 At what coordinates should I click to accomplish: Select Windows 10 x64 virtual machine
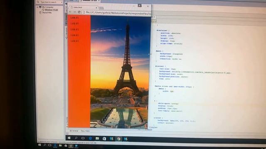[x=51, y=10]
